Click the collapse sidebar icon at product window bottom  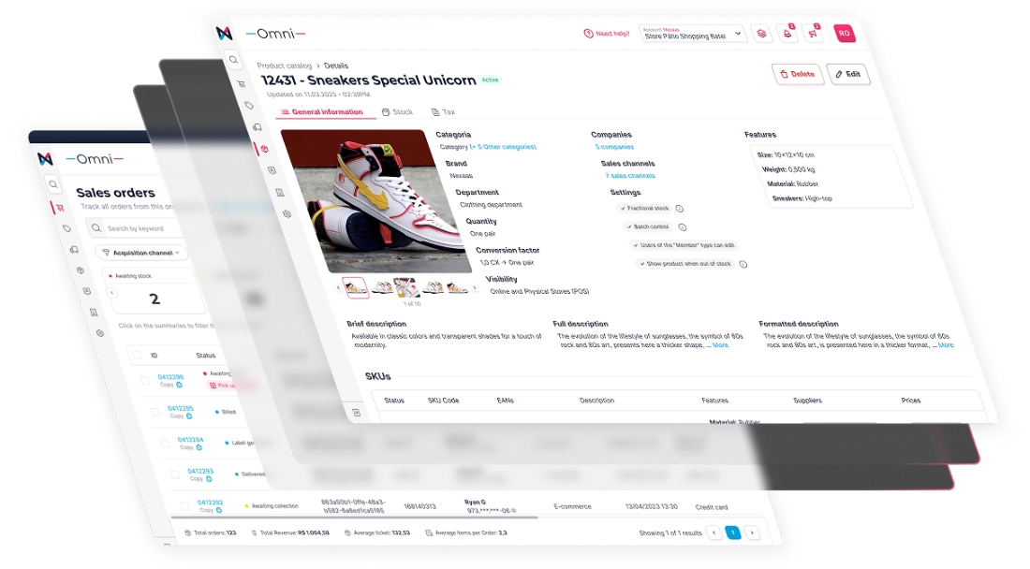point(356,413)
